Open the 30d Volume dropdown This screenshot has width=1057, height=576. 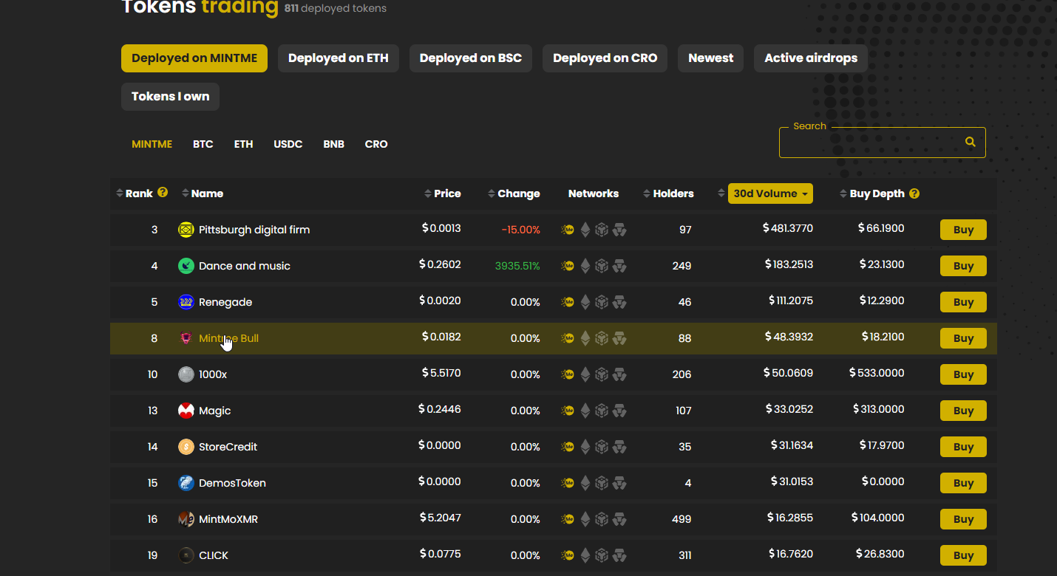pyautogui.click(x=770, y=193)
